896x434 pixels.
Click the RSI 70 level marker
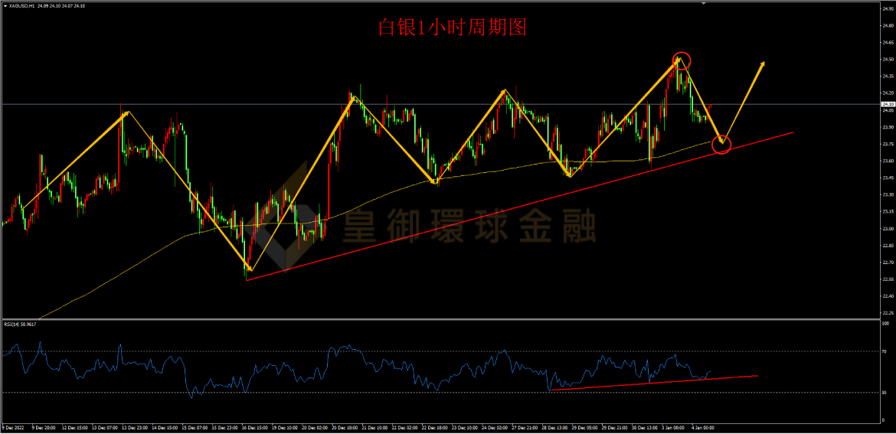pos(884,351)
